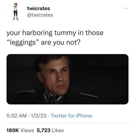Open the twicrates display name profile
The width and height of the screenshot is (135, 137).
tap(38, 9)
